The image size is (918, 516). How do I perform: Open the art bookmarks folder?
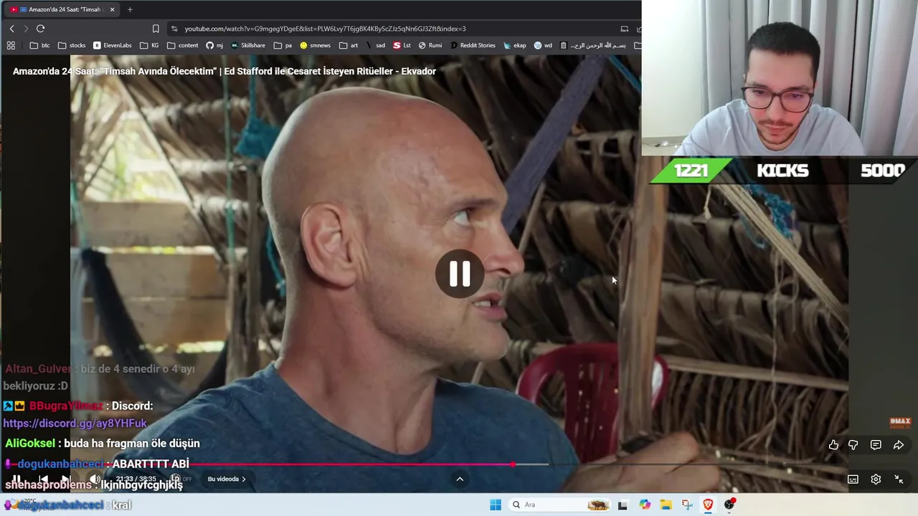(349, 45)
